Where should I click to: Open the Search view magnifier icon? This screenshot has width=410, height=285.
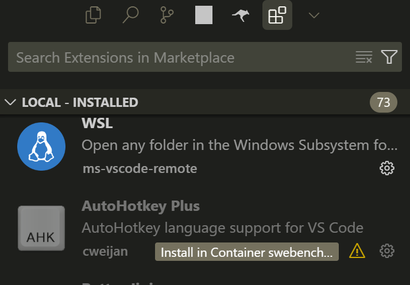[x=130, y=15]
